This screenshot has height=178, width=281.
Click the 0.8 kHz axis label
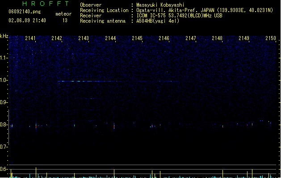point(4,125)
